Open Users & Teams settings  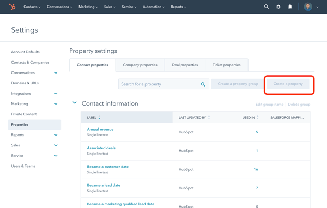(23, 166)
